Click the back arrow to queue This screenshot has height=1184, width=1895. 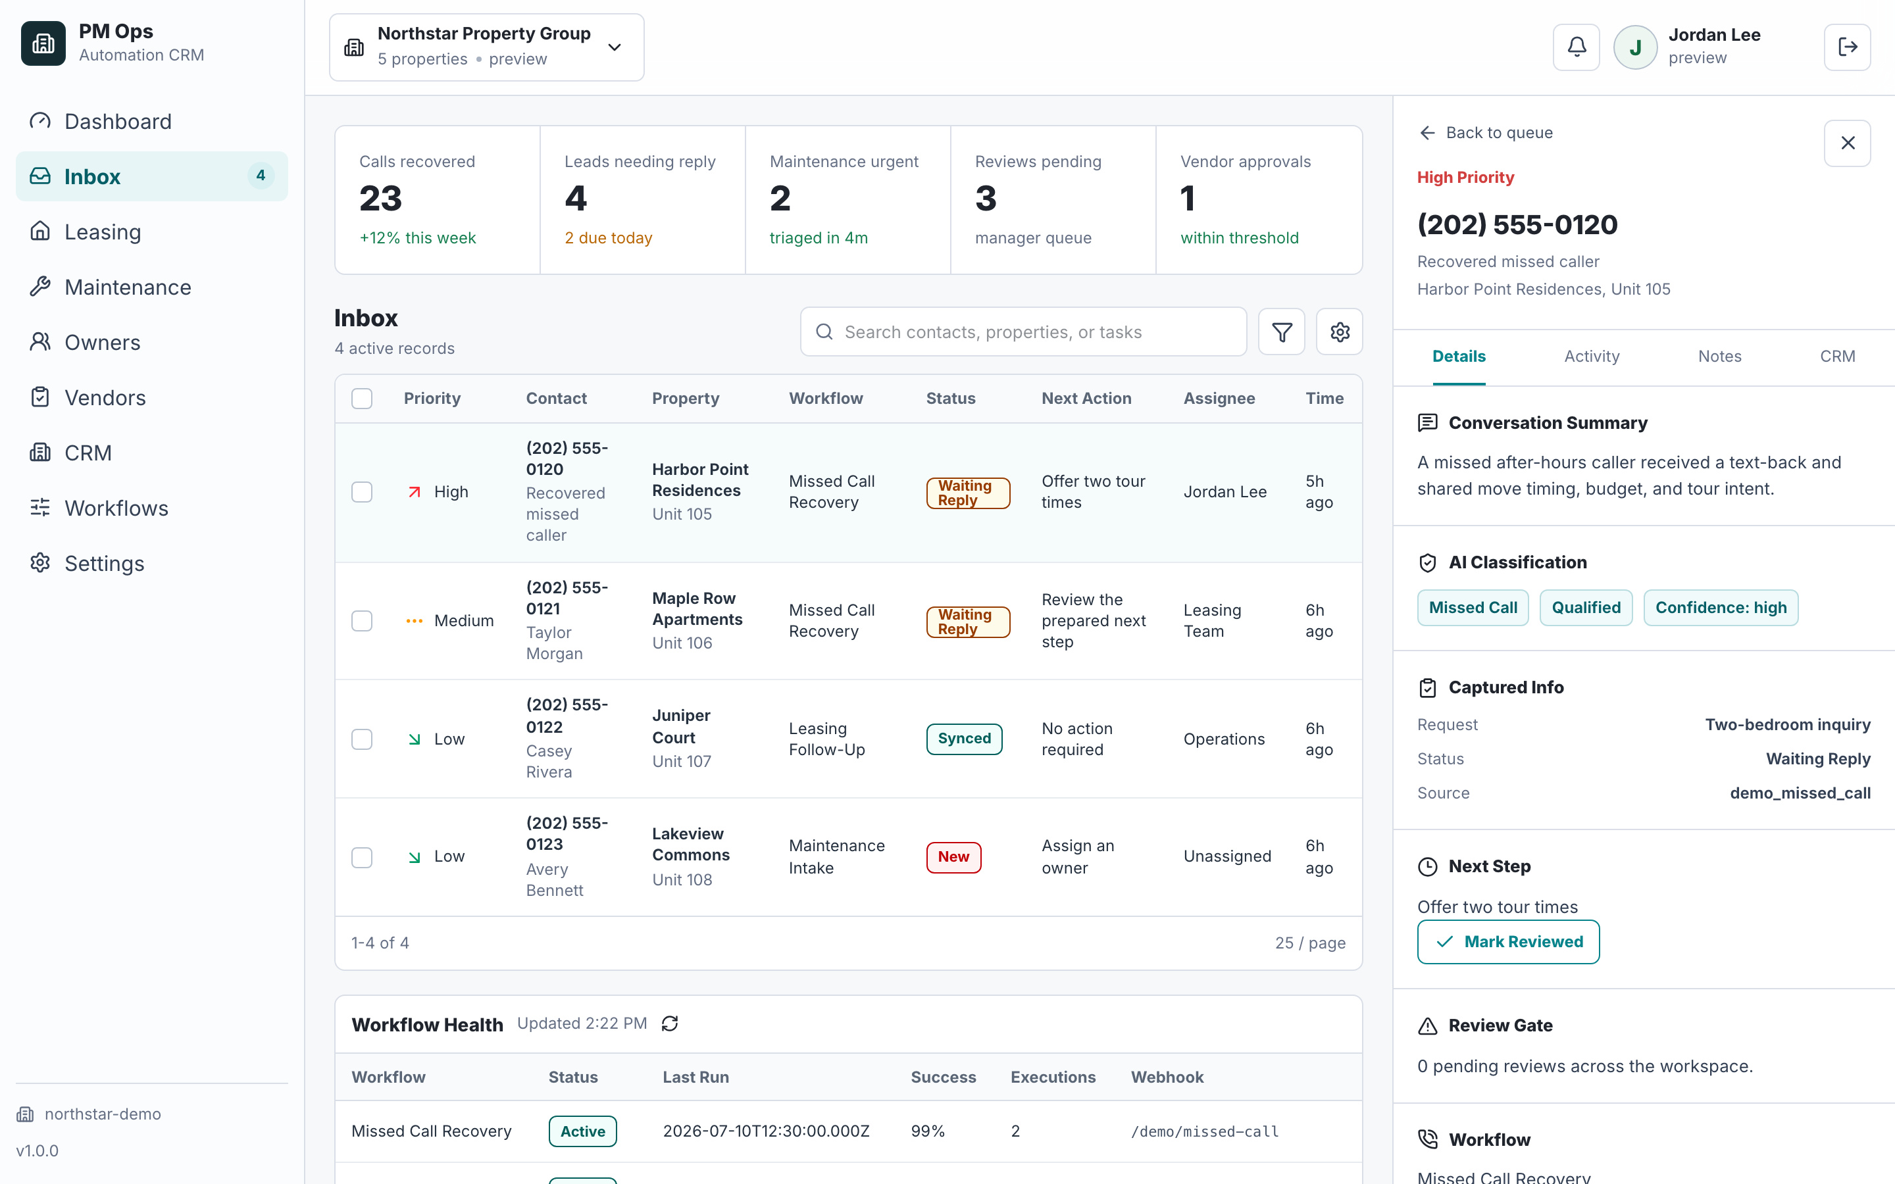click(x=1427, y=133)
